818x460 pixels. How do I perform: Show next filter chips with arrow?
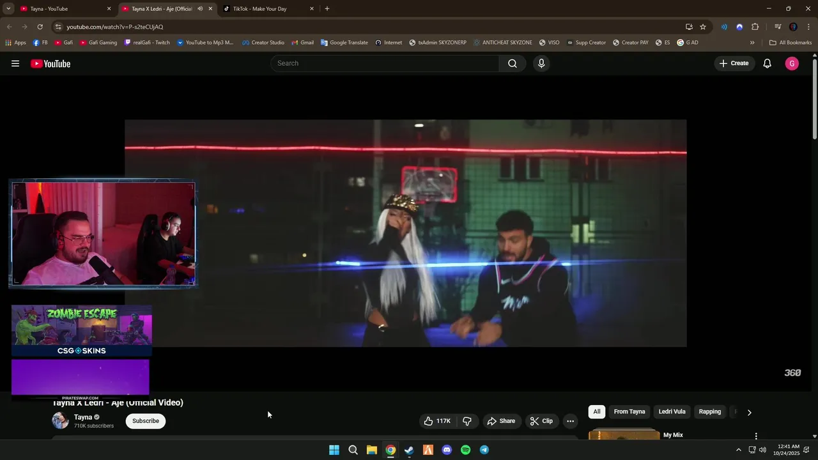click(x=749, y=412)
